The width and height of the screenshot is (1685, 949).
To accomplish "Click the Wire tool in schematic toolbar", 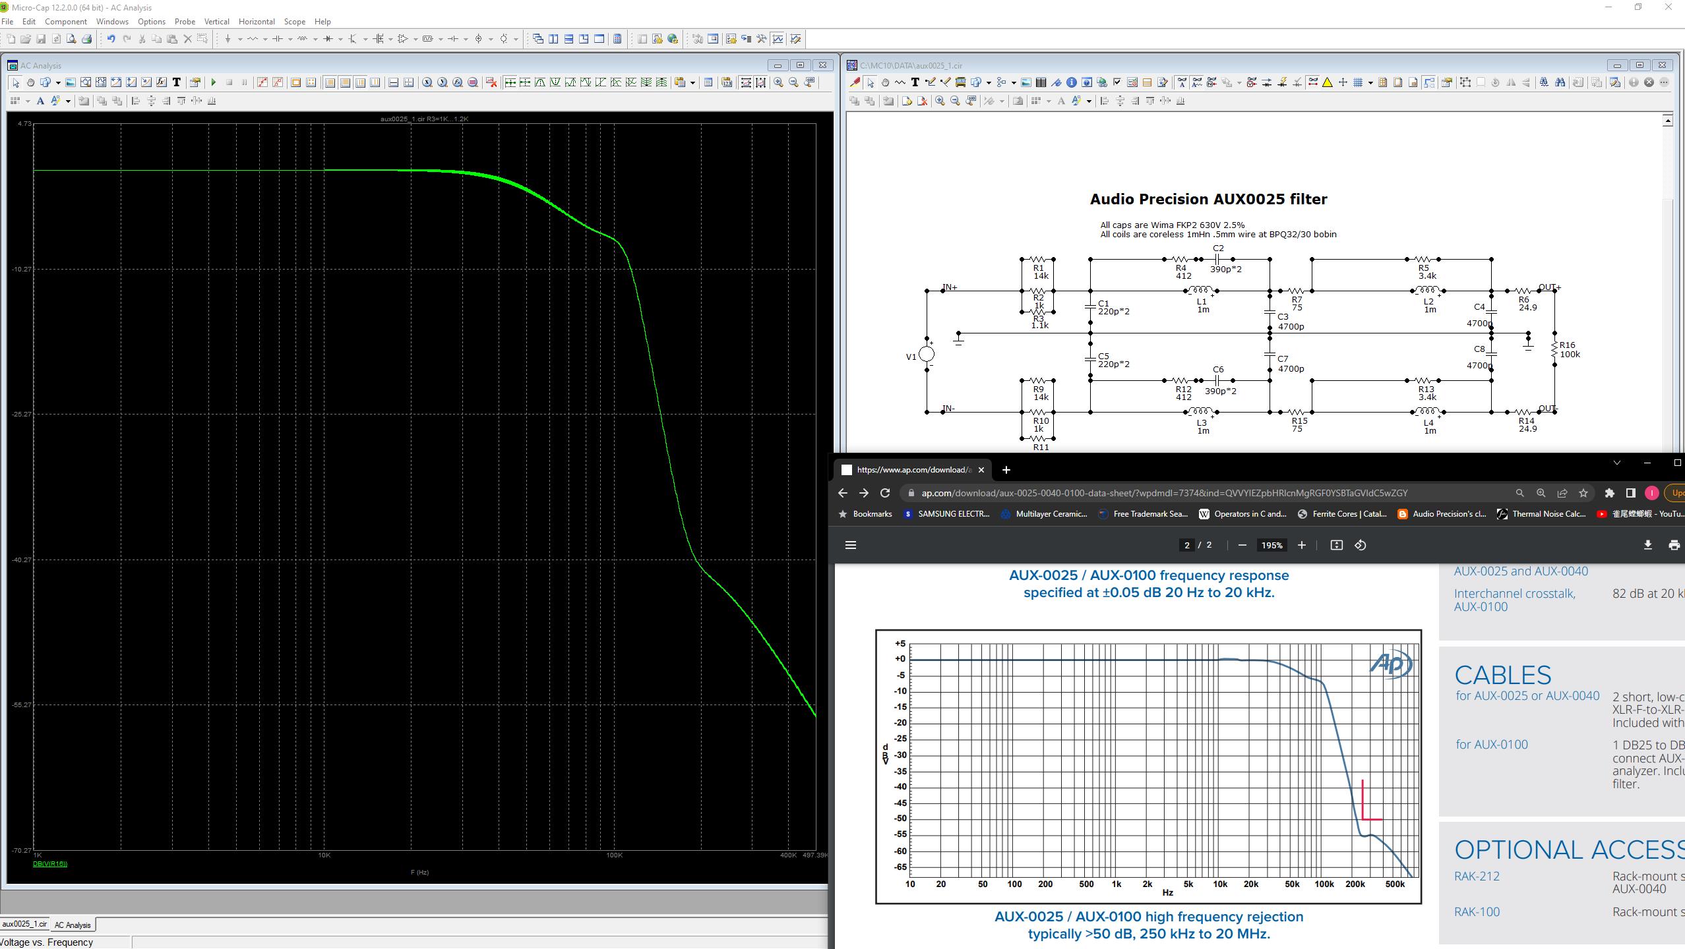I will (x=931, y=82).
